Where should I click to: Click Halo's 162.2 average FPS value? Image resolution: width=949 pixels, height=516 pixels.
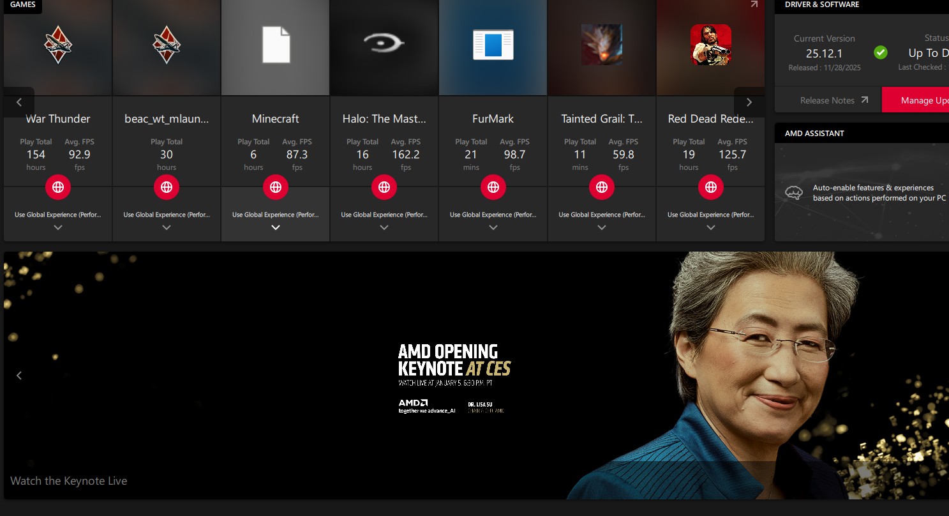pyautogui.click(x=406, y=155)
